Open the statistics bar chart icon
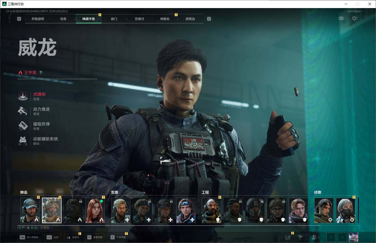376x243 pixels. [288, 237]
